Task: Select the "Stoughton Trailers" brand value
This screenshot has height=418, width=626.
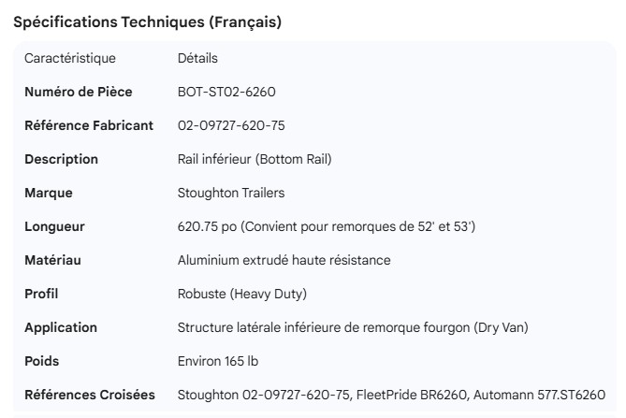Action: tap(230, 193)
